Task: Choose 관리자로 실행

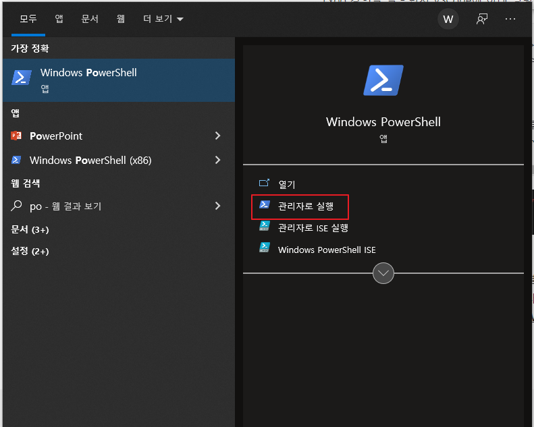Action: [306, 206]
